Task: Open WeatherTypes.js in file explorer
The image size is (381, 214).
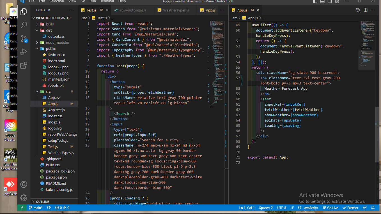Action: point(61,153)
